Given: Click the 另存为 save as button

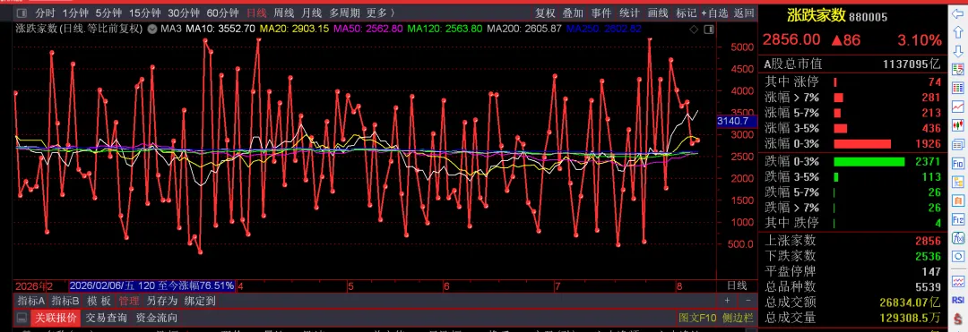Looking at the screenshot, I should pyautogui.click(x=161, y=301).
